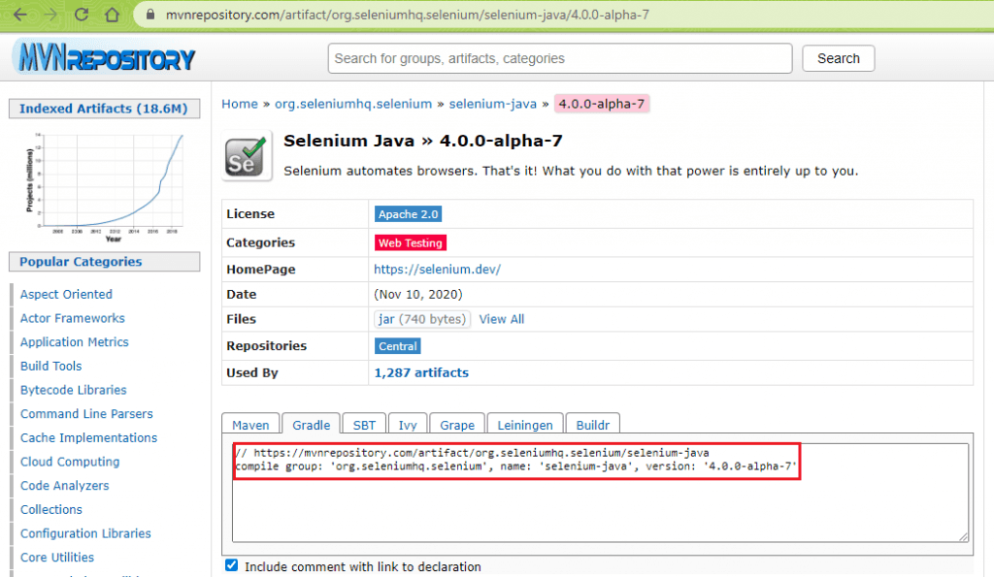This screenshot has width=994, height=577.
Task: Click the Selenium Java artifact icon
Action: click(x=245, y=156)
